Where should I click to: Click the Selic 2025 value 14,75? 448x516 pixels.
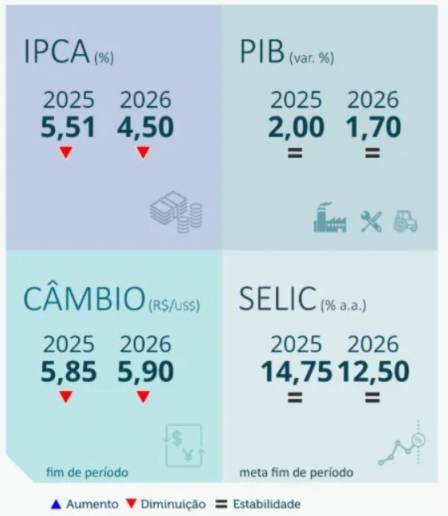tap(297, 372)
